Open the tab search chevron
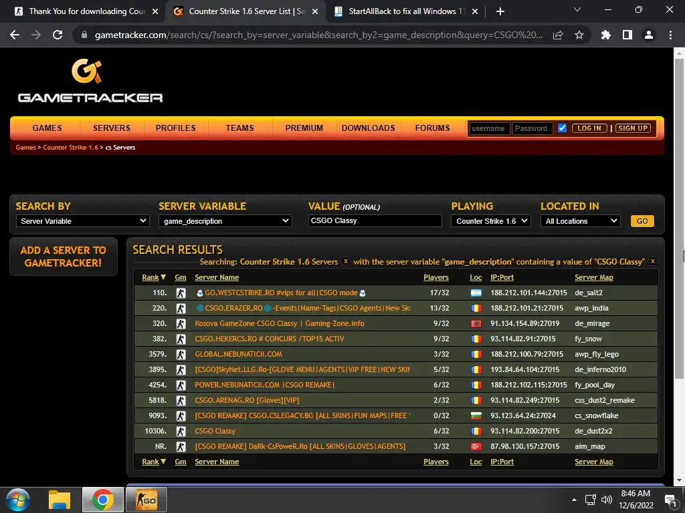The width and height of the screenshot is (685, 513). [577, 9]
